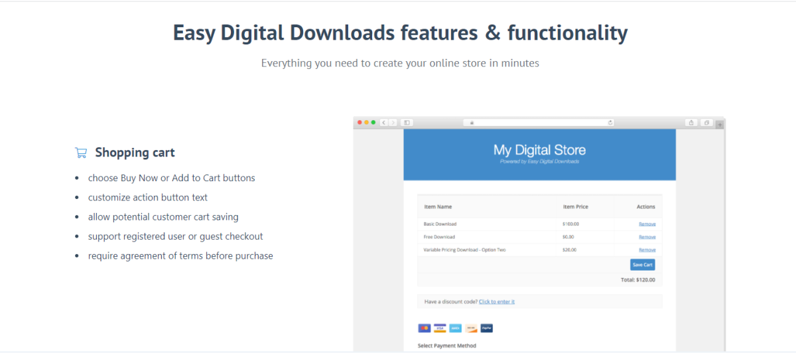The width and height of the screenshot is (796, 353).
Task: Remove Variable Pricing Download item
Action: tap(647, 249)
